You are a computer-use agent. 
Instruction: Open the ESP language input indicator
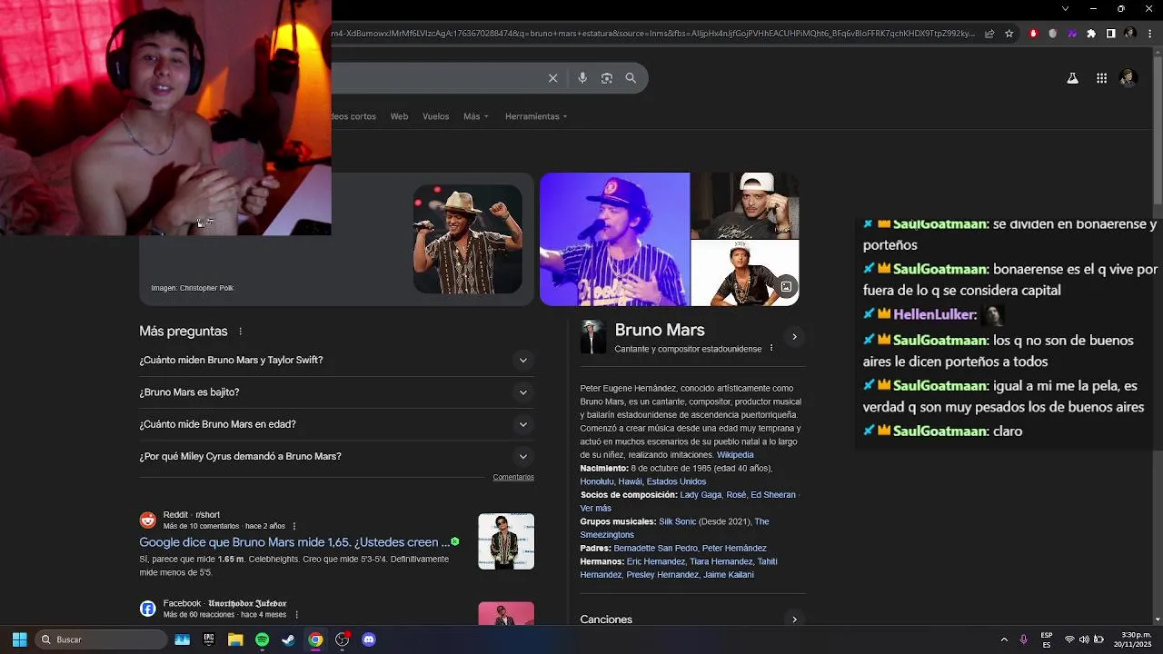coord(1047,639)
